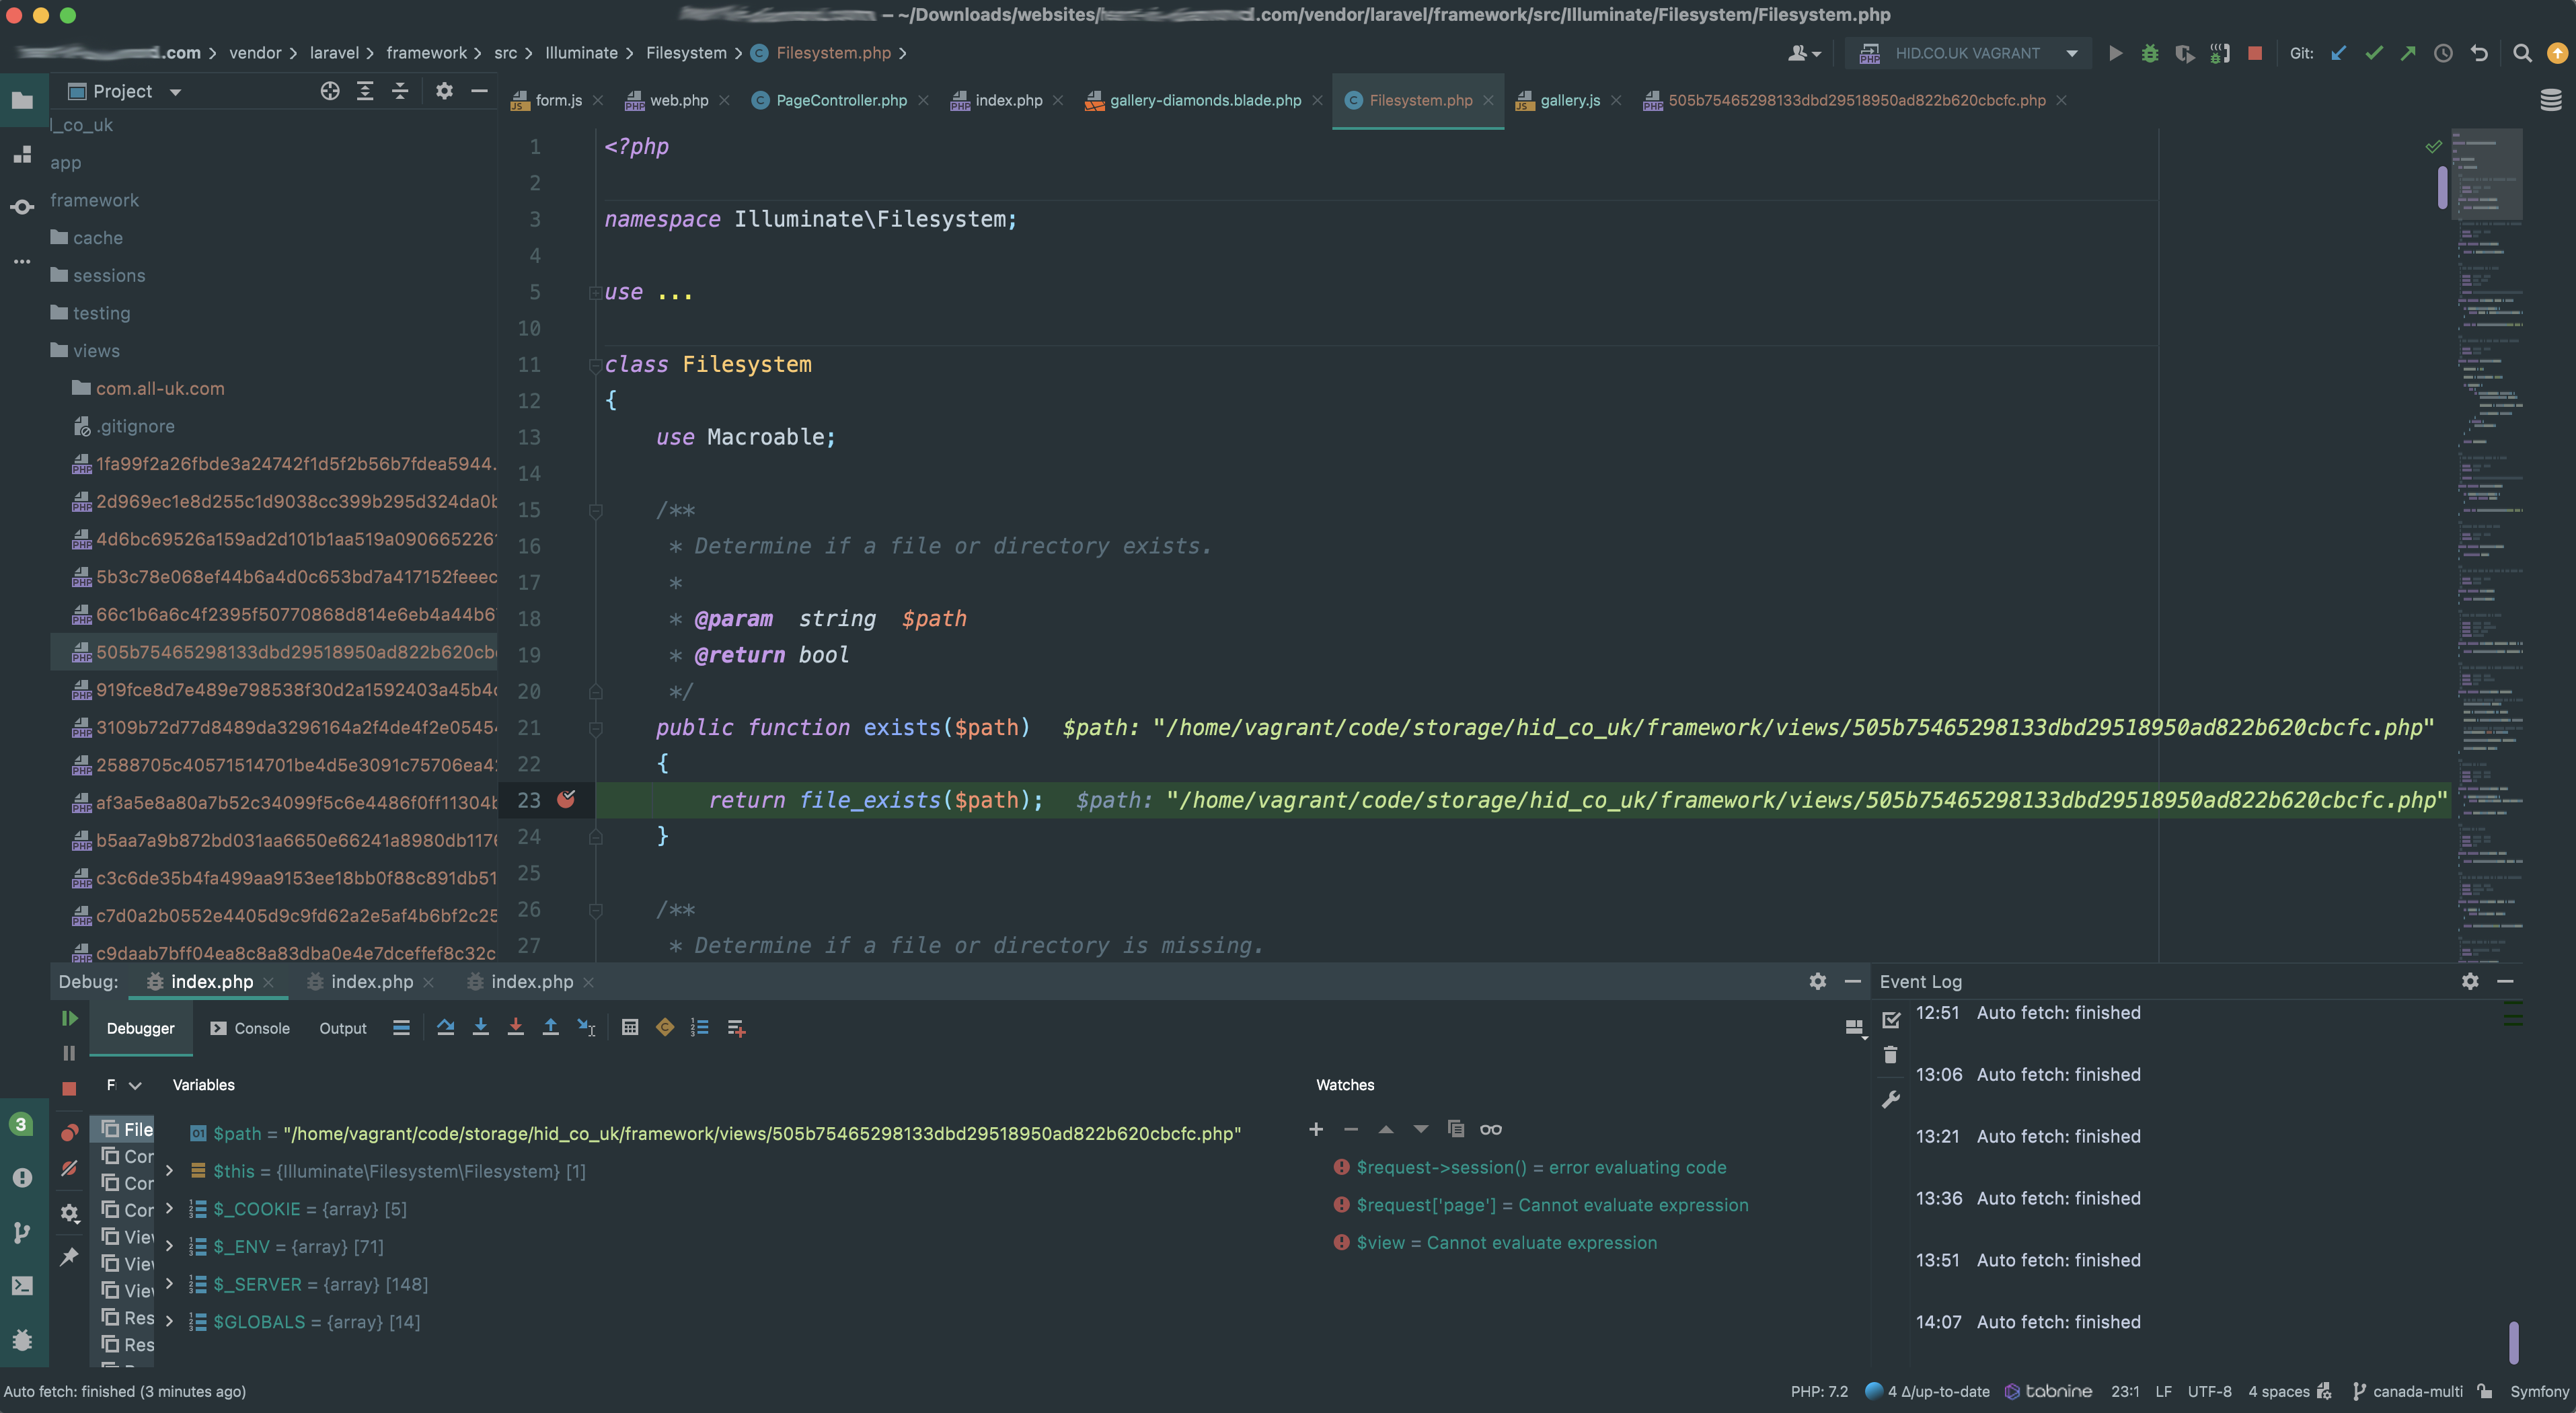Pin the debug tab with pin icon
The height and width of the screenshot is (1413, 2576).
[69, 1257]
